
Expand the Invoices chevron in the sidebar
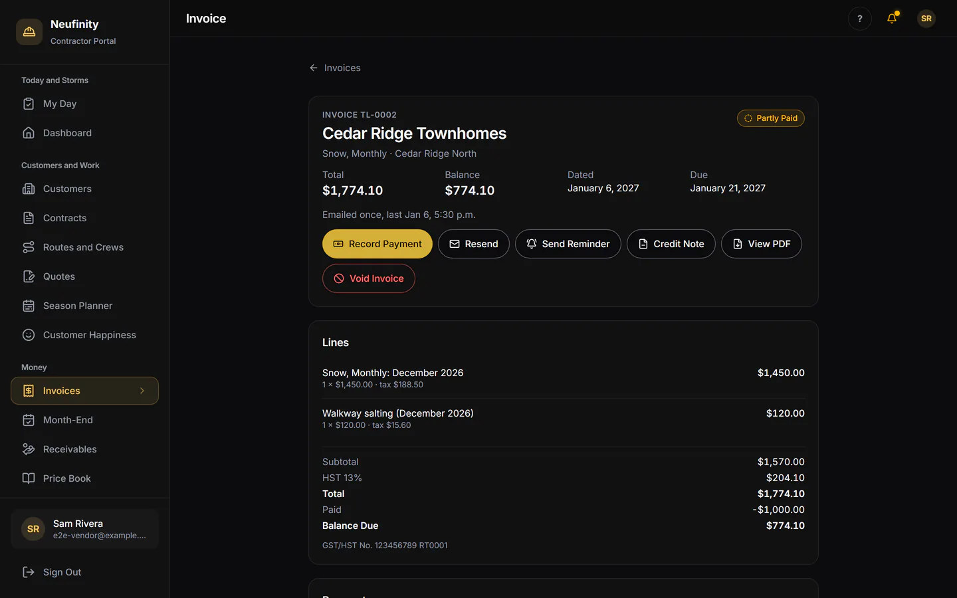[x=142, y=391]
